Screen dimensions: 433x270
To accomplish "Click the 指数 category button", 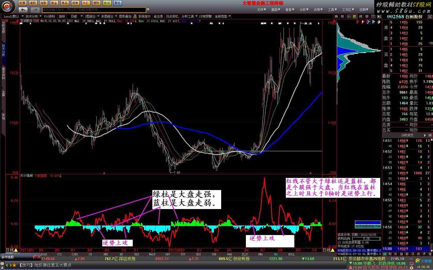I will tap(44, 3).
